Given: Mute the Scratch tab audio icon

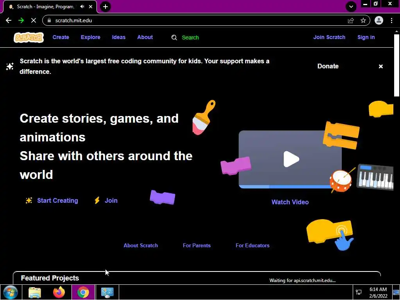Looking at the screenshot, I should pos(82,7).
